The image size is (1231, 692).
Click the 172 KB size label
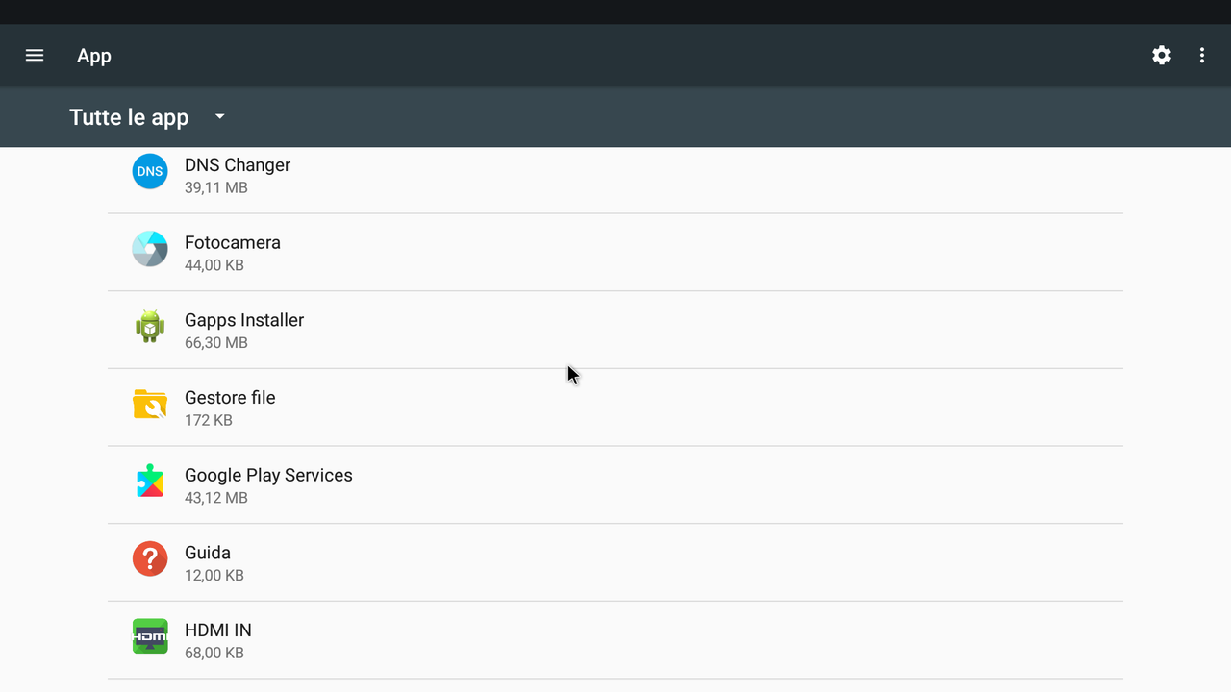[x=209, y=420]
